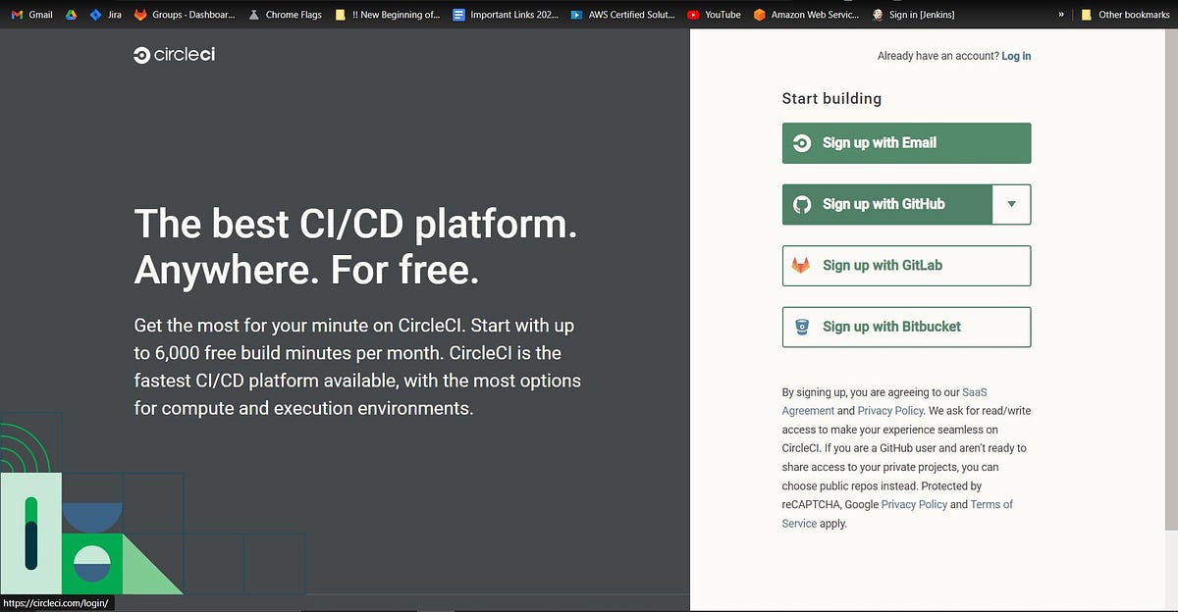Screen dimensions: 1178x612
Task: Open the Jira bookmark icon
Action: pyautogui.click(x=93, y=15)
